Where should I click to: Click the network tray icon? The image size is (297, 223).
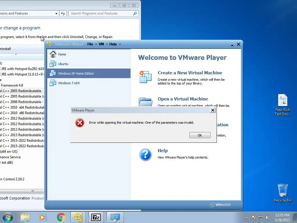(x=261, y=217)
